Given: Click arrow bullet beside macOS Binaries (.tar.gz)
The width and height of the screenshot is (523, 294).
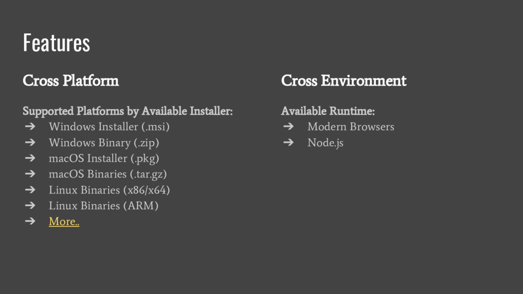Looking at the screenshot, I should point(30,174).
